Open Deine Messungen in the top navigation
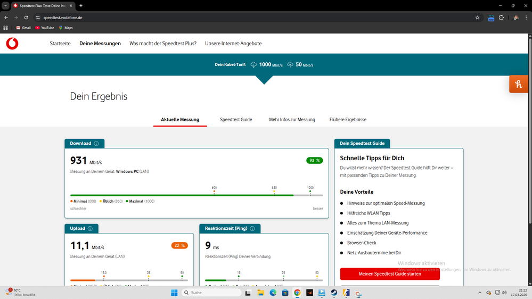The height and width of the screenshot is (299, 532). tap(100, 44)
